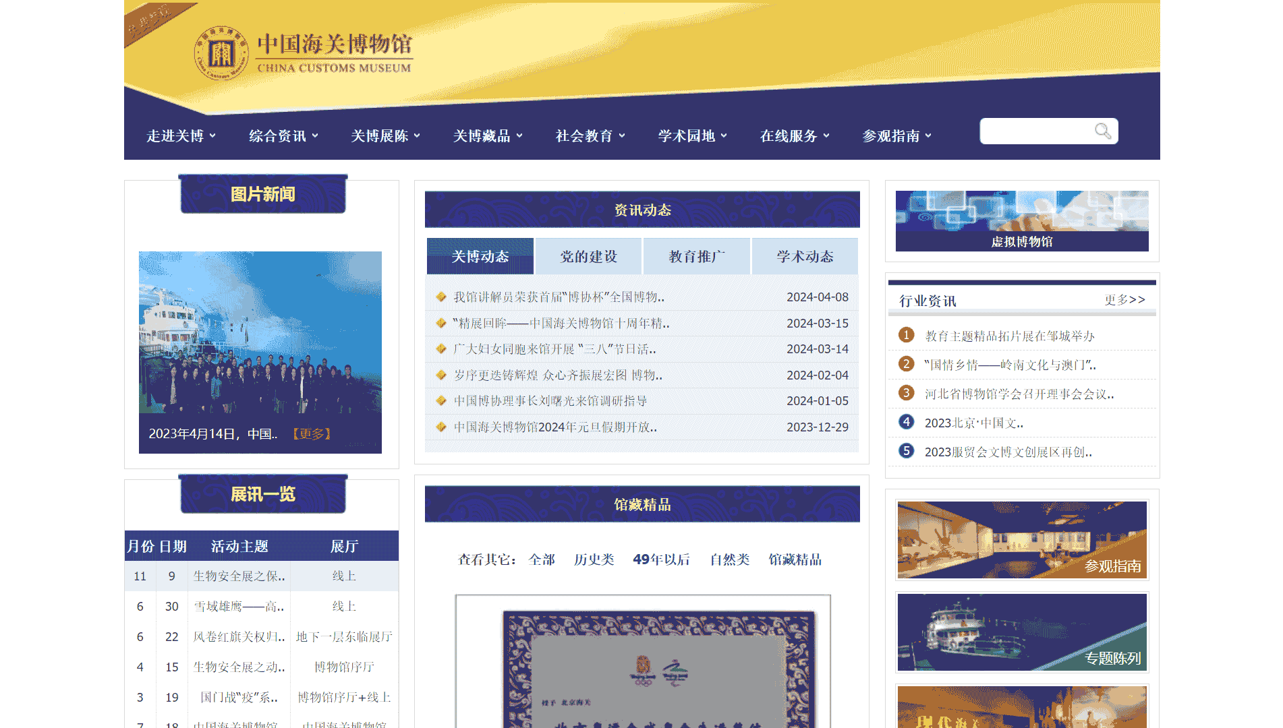The width and height of the screenshot is (1283, 728).
Task: Expand the 在线服务 dropdown menu
Action: [795, 136]
